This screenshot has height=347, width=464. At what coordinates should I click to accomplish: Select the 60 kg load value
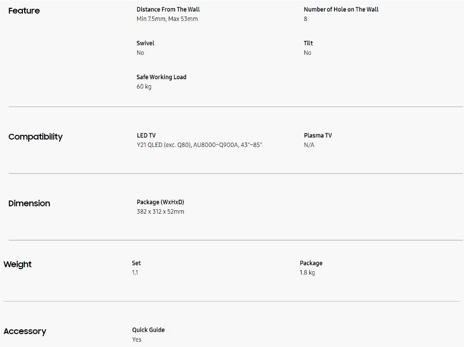pos(144,87)
